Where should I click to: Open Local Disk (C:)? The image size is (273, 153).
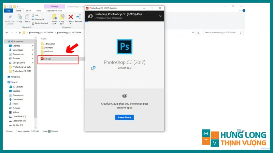click(19, 117)
